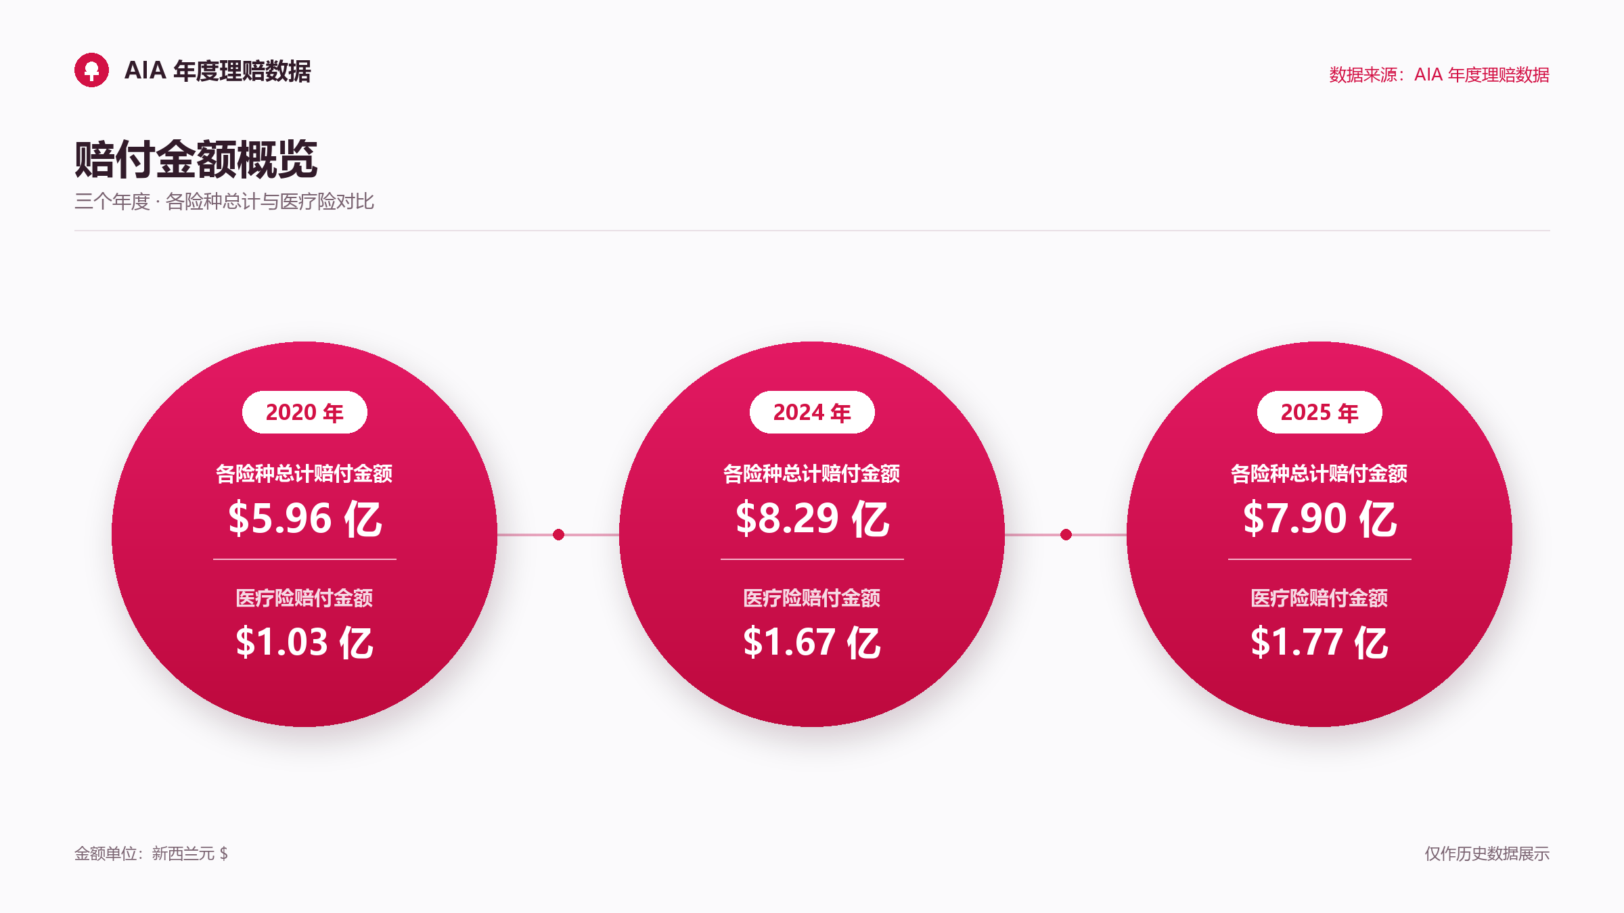This screenshot has width=1624, height=913.
Task: Click the $5.96 亿 total payout figure
Action: (304, 519)
